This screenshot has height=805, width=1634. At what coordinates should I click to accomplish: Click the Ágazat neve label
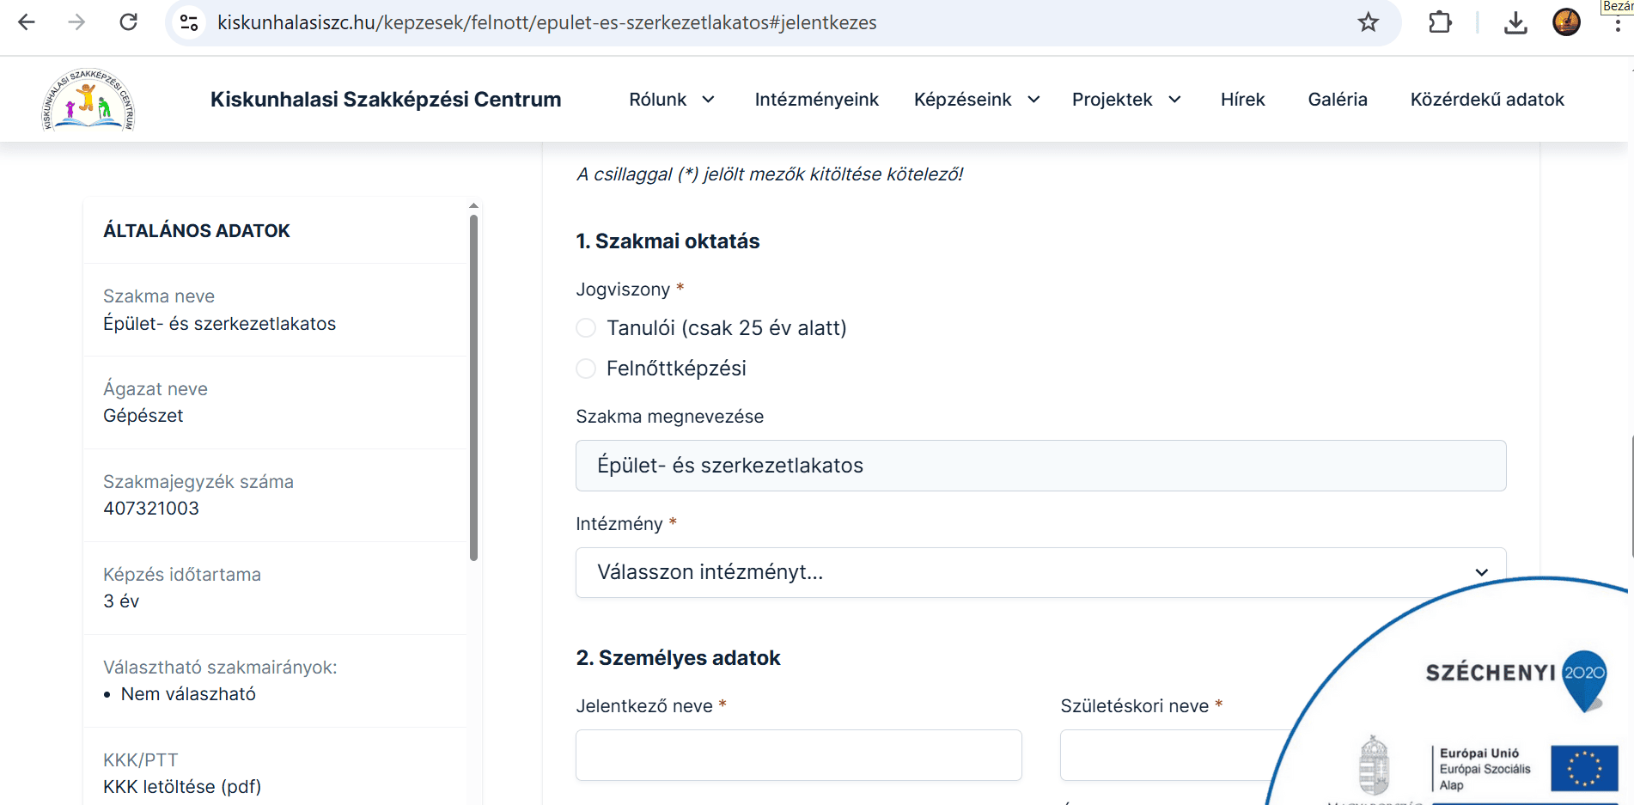[x=155, y=389]
